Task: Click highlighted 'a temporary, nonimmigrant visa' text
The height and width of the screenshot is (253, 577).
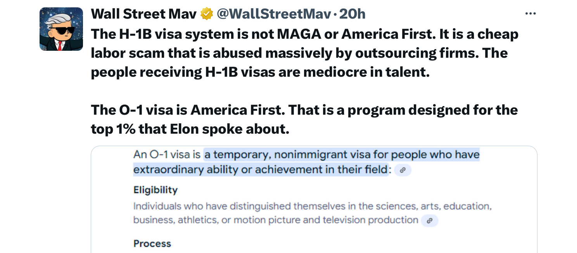Action: point(276,155)
